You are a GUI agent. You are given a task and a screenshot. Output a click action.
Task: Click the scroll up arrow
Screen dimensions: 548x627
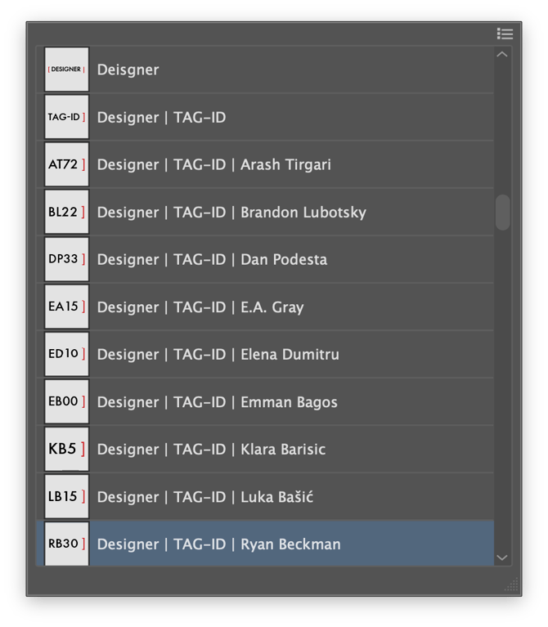[502, 55]
